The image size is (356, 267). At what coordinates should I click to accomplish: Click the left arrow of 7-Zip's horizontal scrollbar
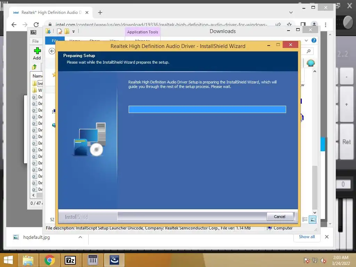pyautogui.click(x=34, y=195)
